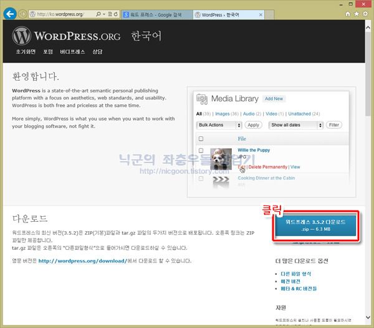Screen dimensions: 374x328
Task: Open the Show all dates dropdown
Action: [295, 125]
